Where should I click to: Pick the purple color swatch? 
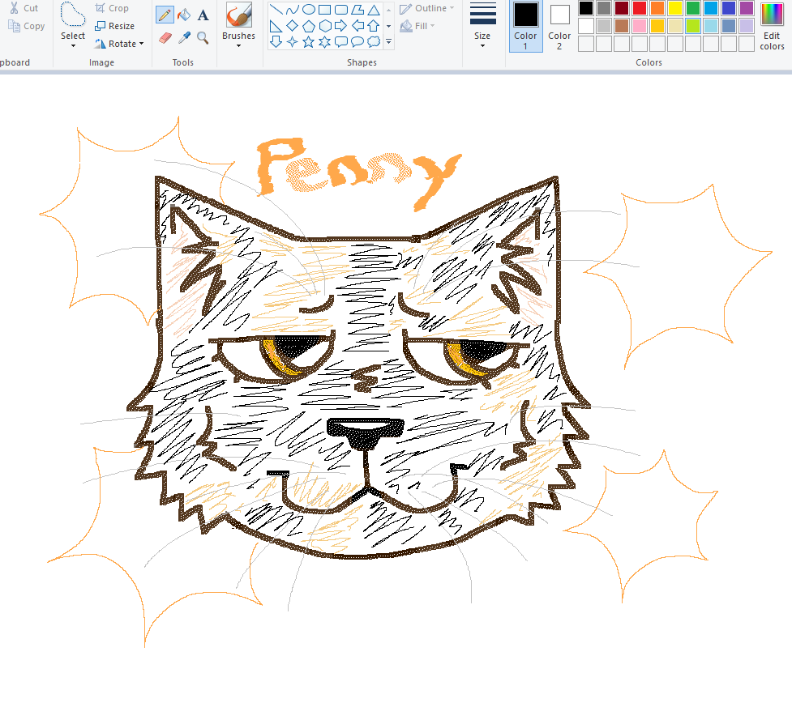pos(747,8)
